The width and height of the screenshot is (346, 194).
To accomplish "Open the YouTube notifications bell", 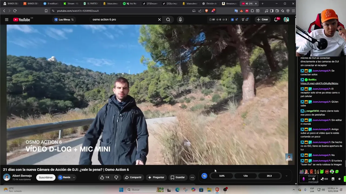I will point(276,20).
